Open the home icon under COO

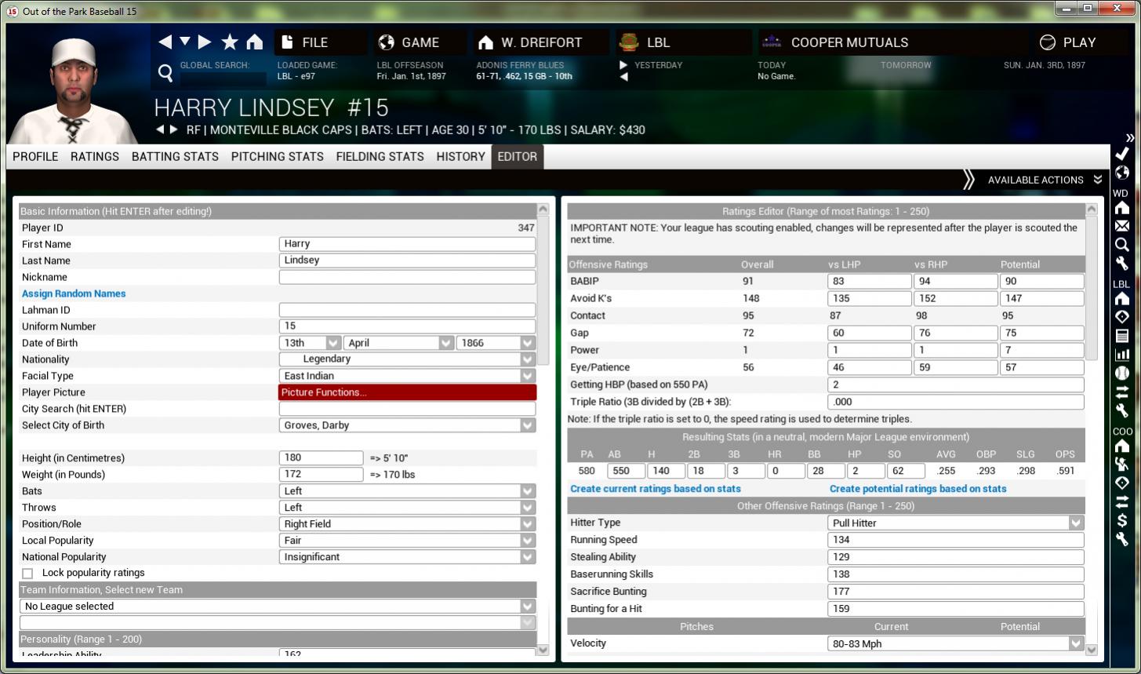(1122, 446)
